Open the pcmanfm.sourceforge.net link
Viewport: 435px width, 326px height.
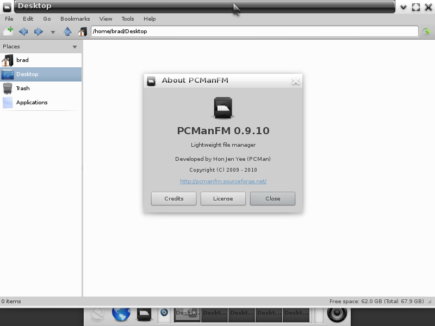(223, 181)
